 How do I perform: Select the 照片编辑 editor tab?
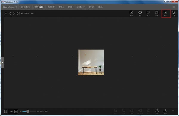[x=39, y=7]
